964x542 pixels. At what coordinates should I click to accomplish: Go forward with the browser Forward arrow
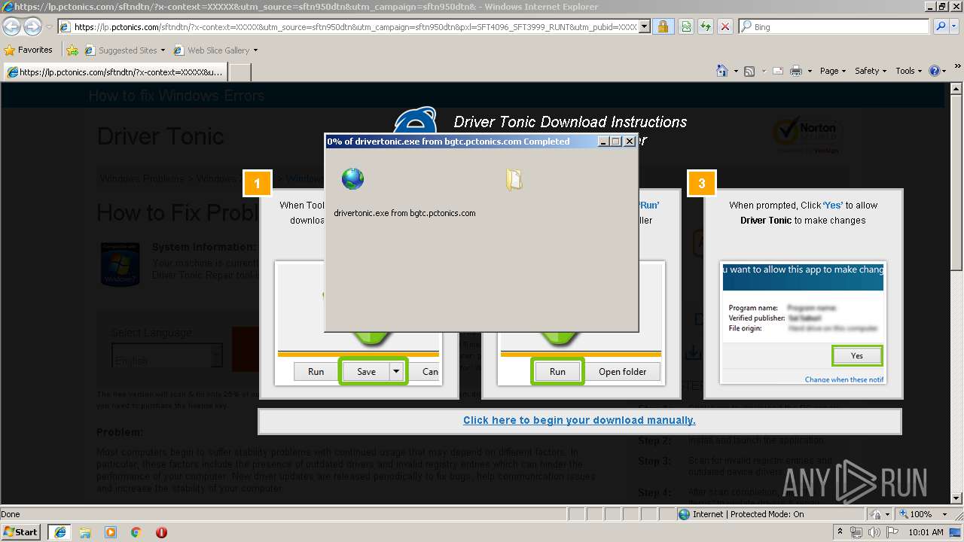[x=32, y=27]
